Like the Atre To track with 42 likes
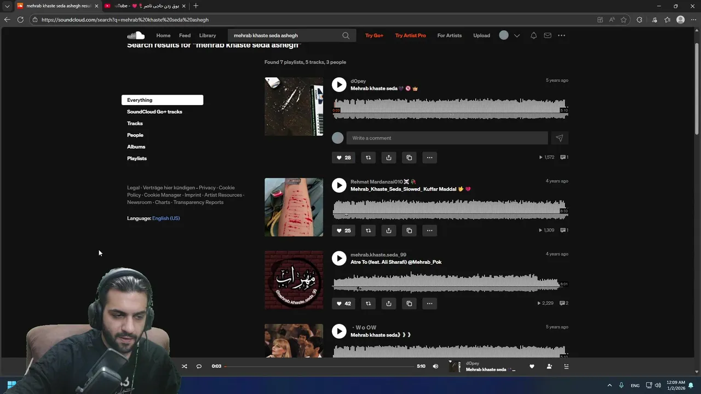Screen dimensions: 701x394 (x=343, y=303)
